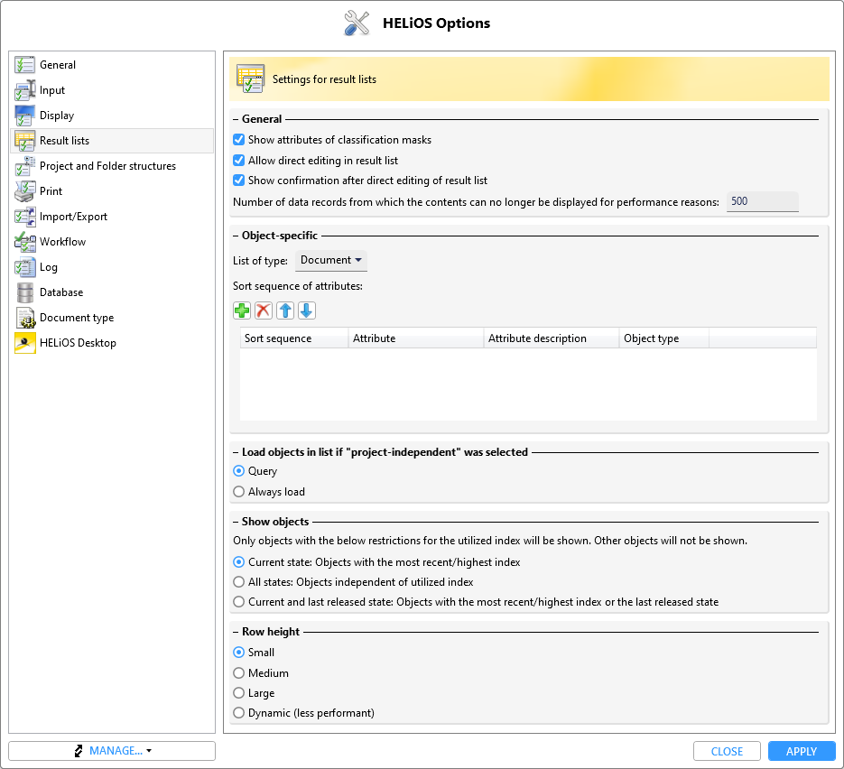844x769 pixels.
Task: Click the Import/Export icon
Action: (x=24, y=217)
